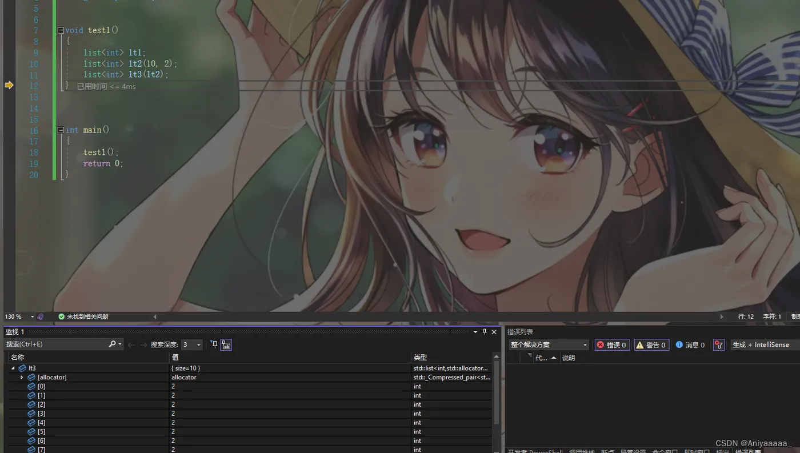This screenshot has height=453, width=800.
Task: Click the yellow current-statement arrow at line 12
Action: [9, 85]
